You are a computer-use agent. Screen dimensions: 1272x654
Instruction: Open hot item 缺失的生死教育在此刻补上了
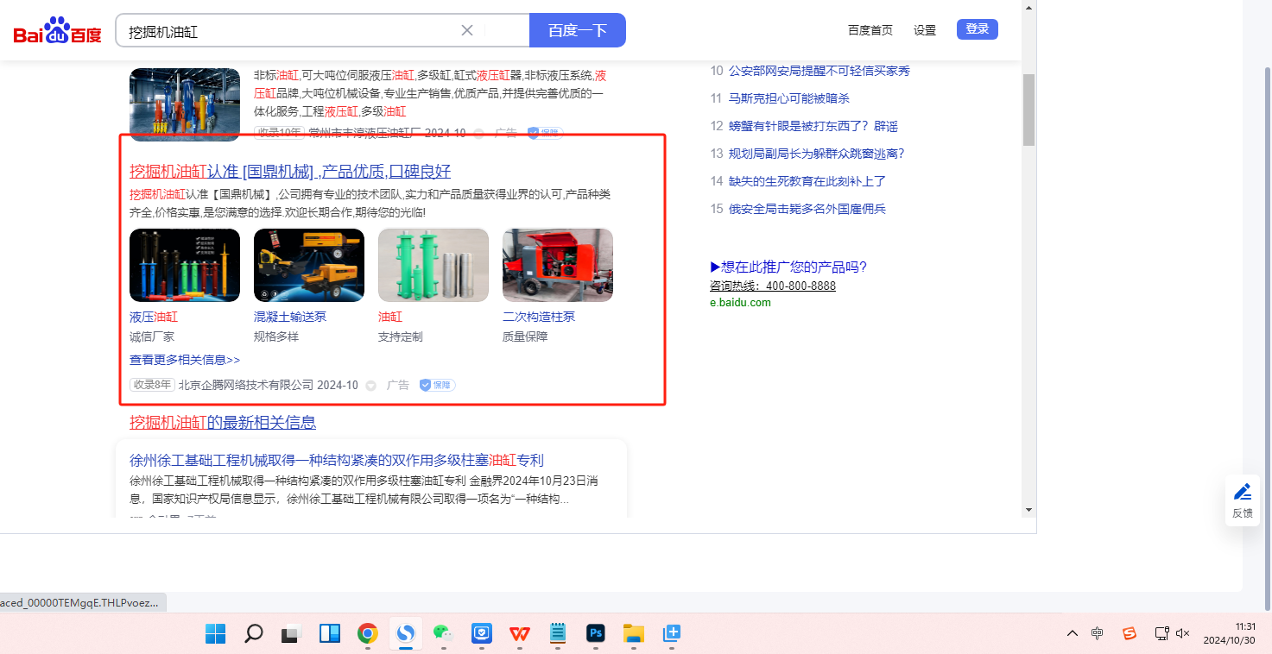[x=807, y=181]
